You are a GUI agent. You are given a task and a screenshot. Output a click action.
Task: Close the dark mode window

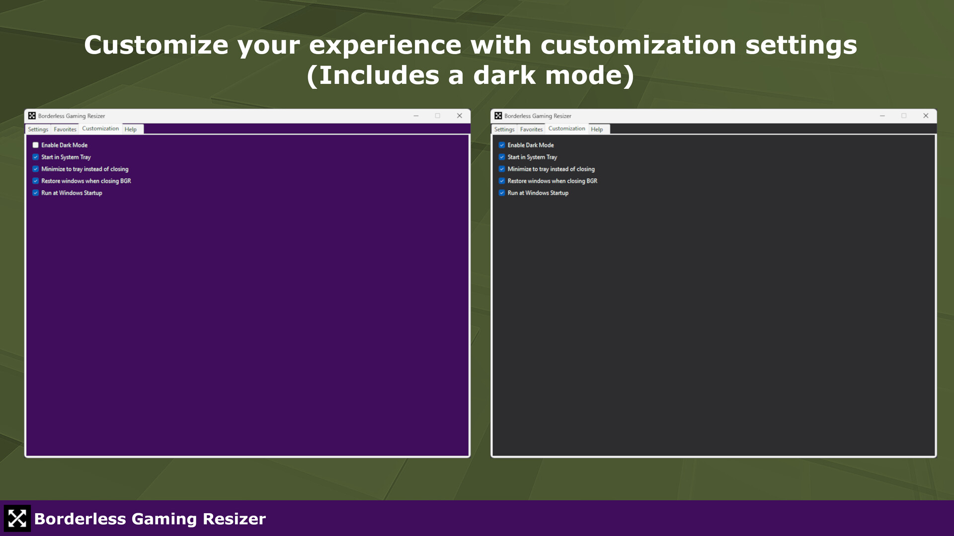tap(926, 116)
